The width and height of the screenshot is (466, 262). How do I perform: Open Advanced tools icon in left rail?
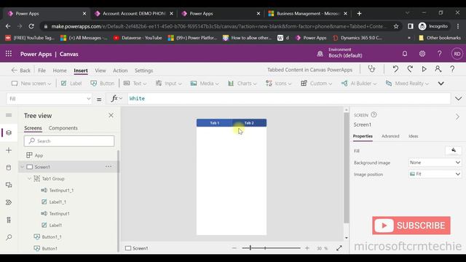pos(9,220)
